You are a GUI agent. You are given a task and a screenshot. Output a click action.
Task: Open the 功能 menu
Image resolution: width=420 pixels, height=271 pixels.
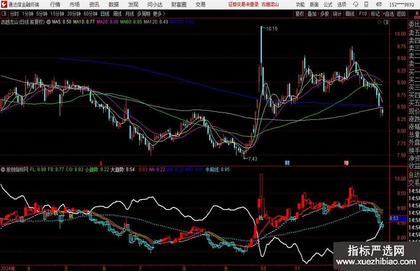point(300,4)
